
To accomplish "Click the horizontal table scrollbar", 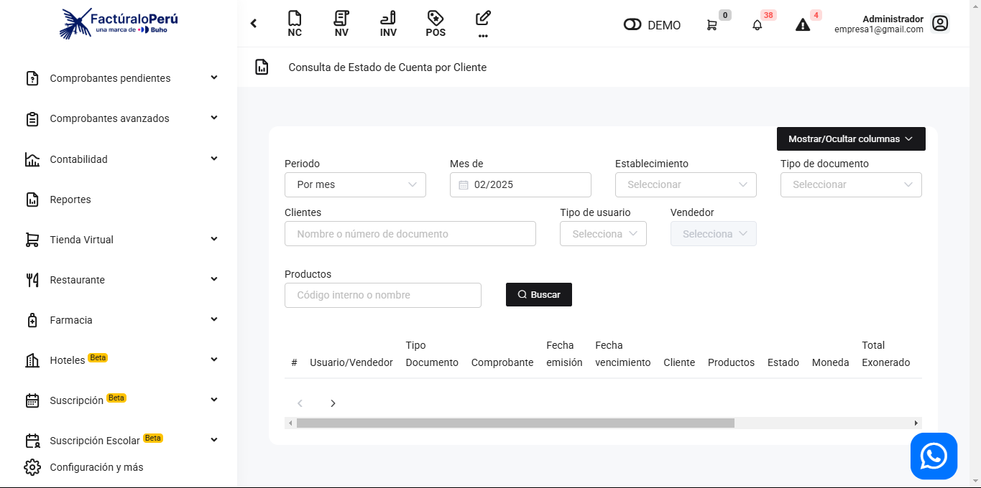I will 515,423.
